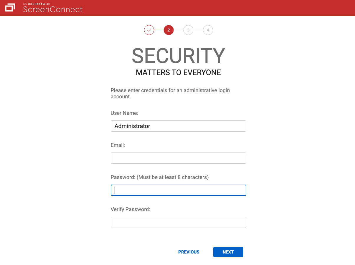Click the step 4 indicator circle

(x=208, y=30)
